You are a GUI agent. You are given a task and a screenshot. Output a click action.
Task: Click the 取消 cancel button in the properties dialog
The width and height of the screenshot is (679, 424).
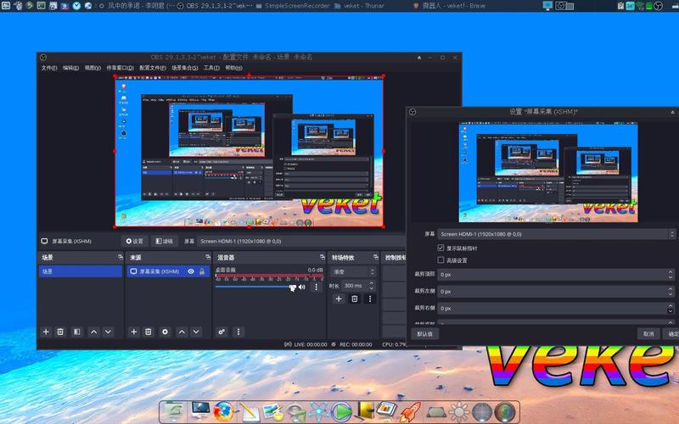coord(648,334)
